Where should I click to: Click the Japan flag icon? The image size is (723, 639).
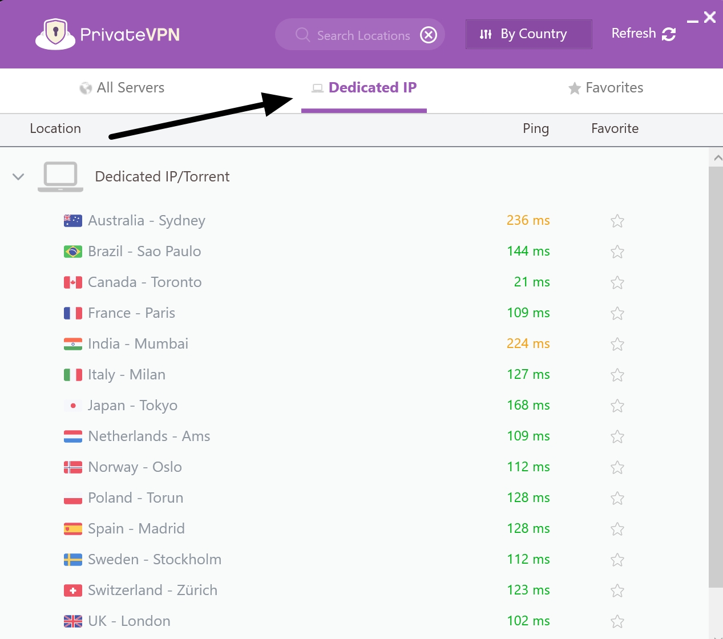tap(73, 406)
